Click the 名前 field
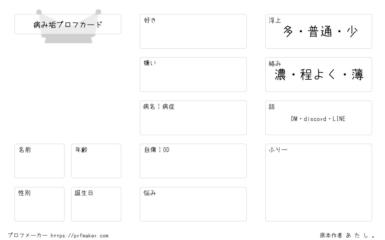 coord(39,161)
